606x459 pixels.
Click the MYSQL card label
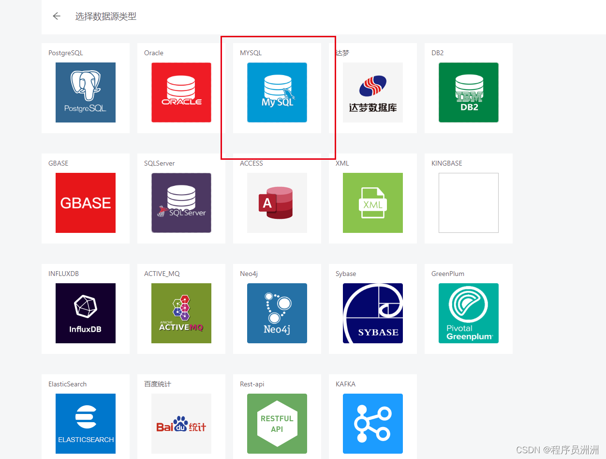pyautogui.click(x=251, y=53)
